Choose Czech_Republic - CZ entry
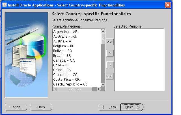181x115 pixels. pos(70,84)
